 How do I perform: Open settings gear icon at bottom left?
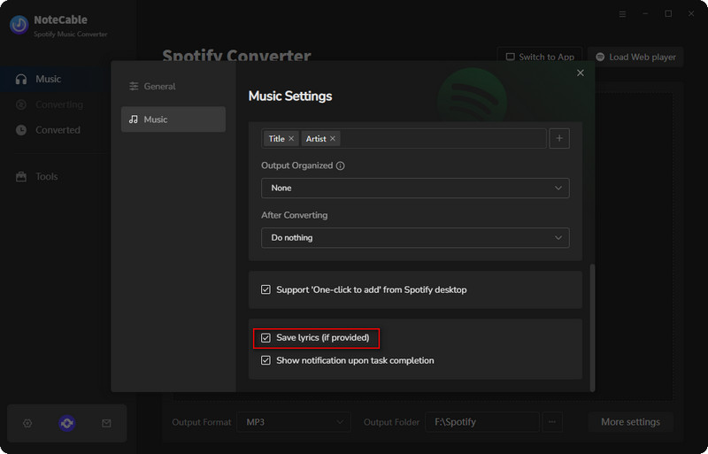27,423
